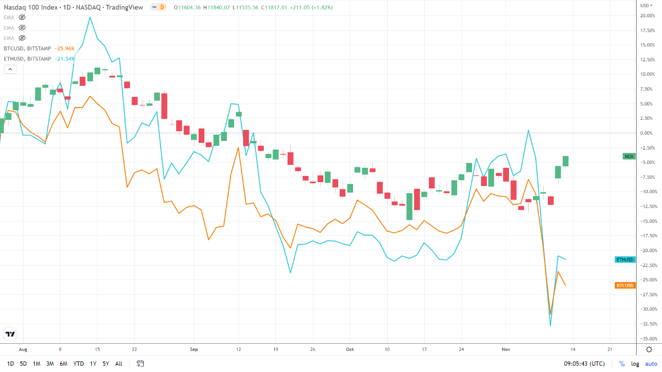Select the 3M time range
Viewport: 662px width, 372px height.
pyautogui.click(x=50, y=364)
